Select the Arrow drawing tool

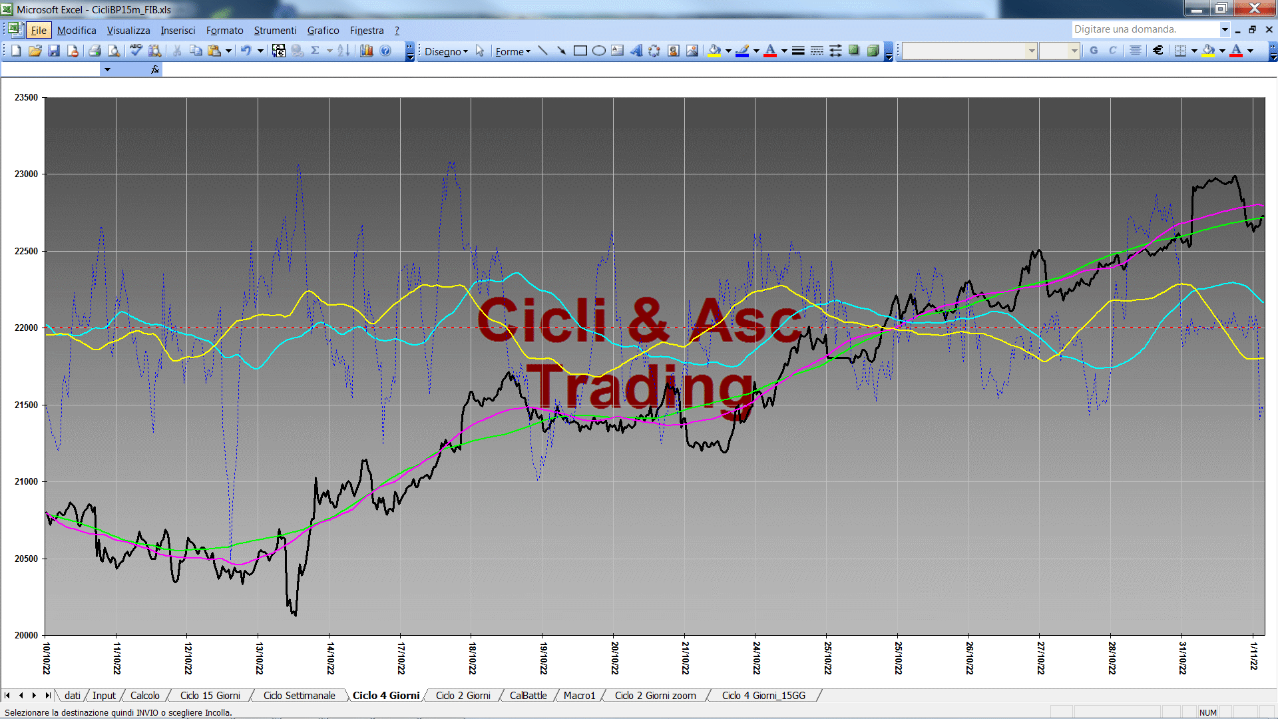(x=561, y=51)
